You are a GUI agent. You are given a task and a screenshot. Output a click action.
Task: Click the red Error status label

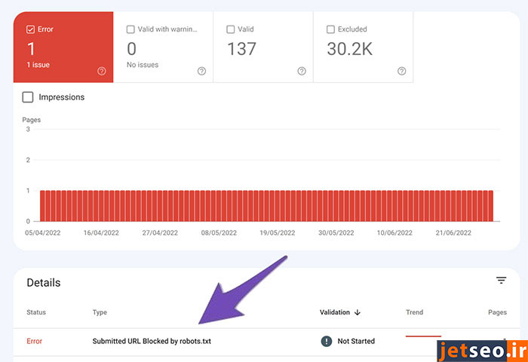point(35,341)
